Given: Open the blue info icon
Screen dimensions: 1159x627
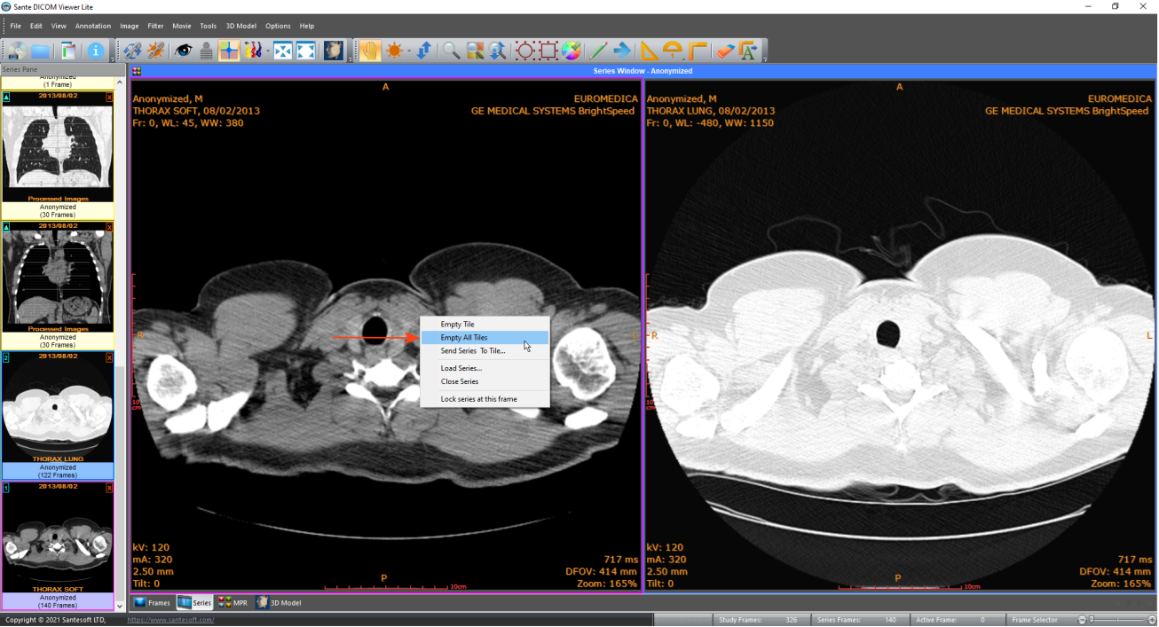Looking at the screenshot, I should click(x=96, y=51).
